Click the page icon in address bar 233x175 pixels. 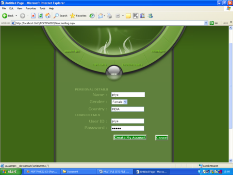click(14, 23)
